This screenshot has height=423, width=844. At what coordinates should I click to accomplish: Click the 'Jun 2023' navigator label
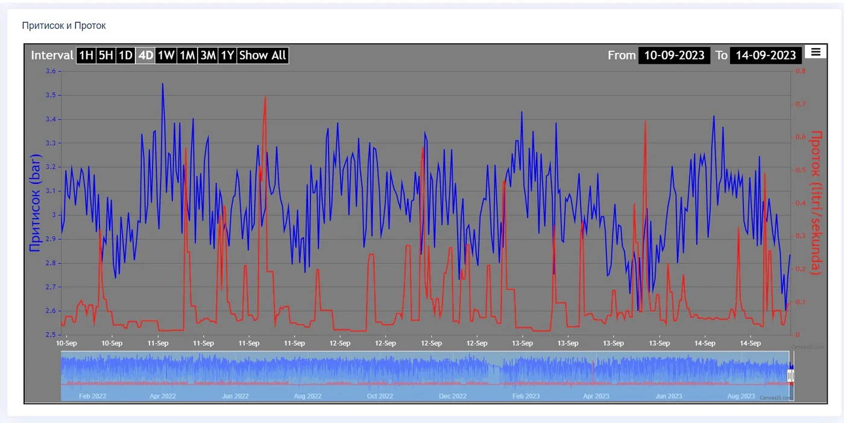click(x=668, y=396)
